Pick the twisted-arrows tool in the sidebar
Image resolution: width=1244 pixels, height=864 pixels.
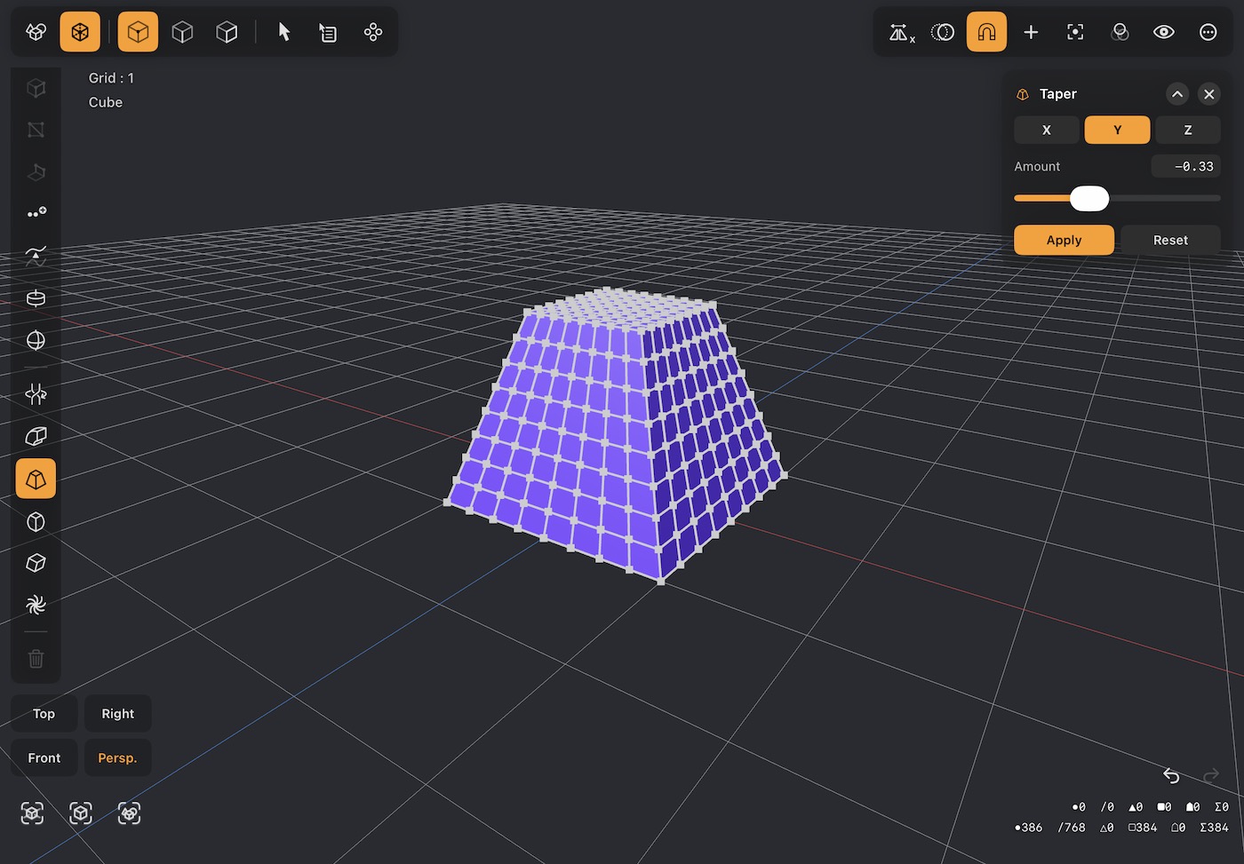click(x=36, y=393)
